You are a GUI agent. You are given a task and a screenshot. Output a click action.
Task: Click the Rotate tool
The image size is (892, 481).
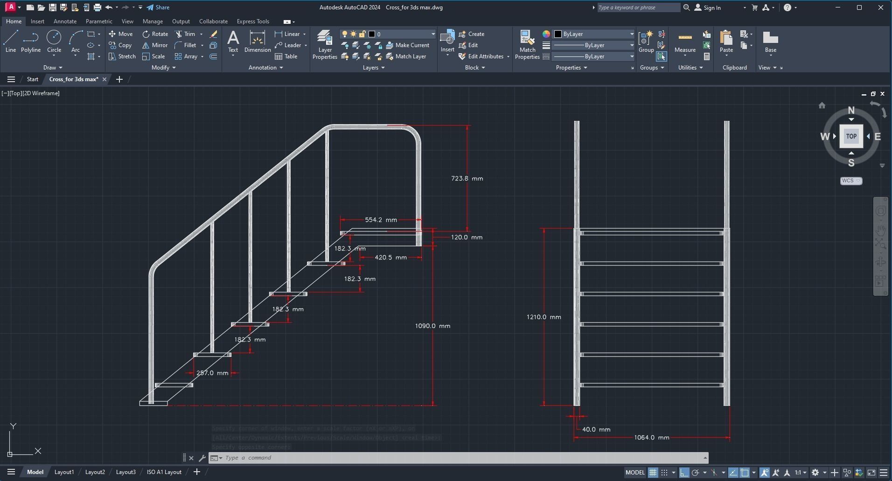[x=155, y=34]
